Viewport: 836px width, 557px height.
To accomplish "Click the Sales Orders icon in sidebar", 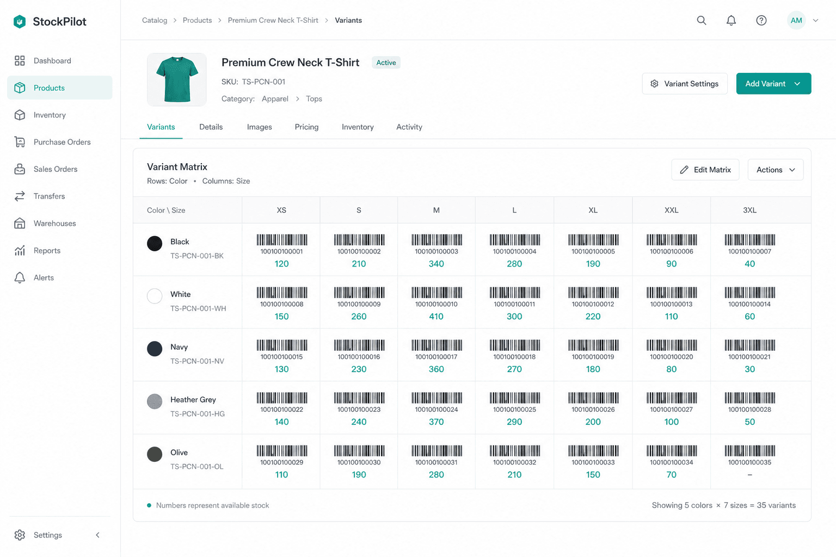I will point(20,169).
